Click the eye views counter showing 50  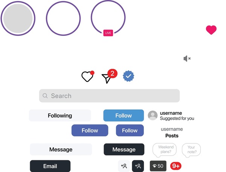158,166
